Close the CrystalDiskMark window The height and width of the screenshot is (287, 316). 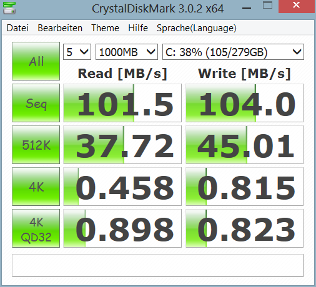tap(296, 6)
